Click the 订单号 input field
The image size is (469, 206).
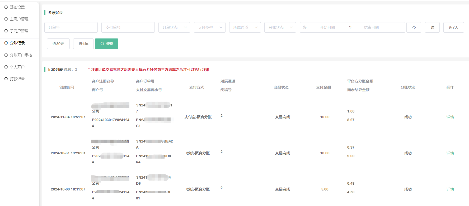click(71, 27)
